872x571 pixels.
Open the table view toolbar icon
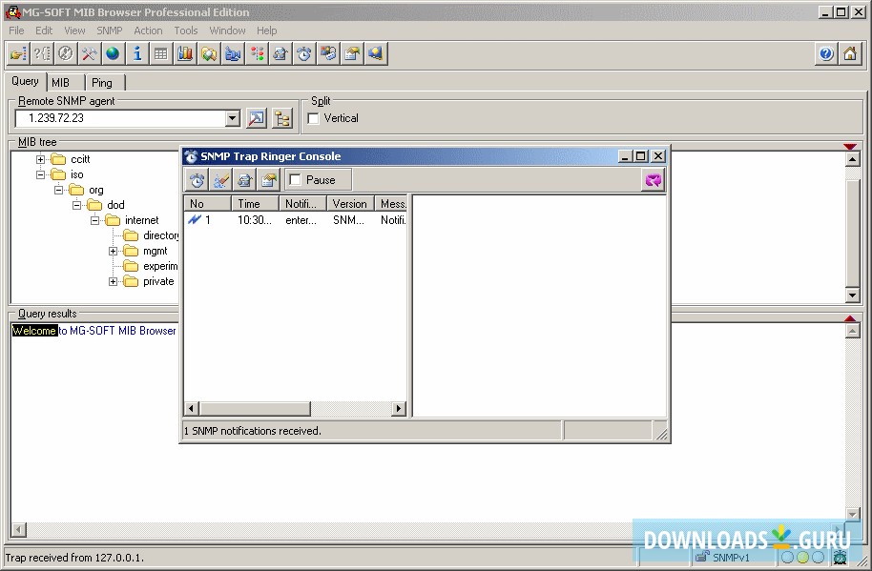[160, 54]
